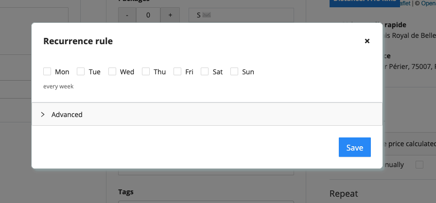Tick the Mon checkbox
The height and width of the screenshot is (203, 436).
click(47, 71)
